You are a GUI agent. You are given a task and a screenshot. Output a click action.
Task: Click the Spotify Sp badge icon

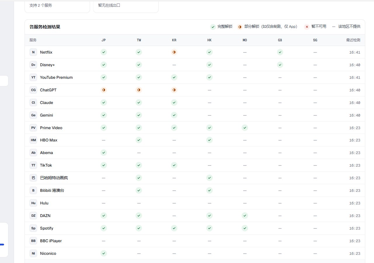[33, 228]
